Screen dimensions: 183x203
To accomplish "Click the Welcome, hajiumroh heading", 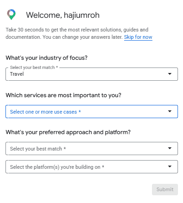I will click(x=63, y=15).
